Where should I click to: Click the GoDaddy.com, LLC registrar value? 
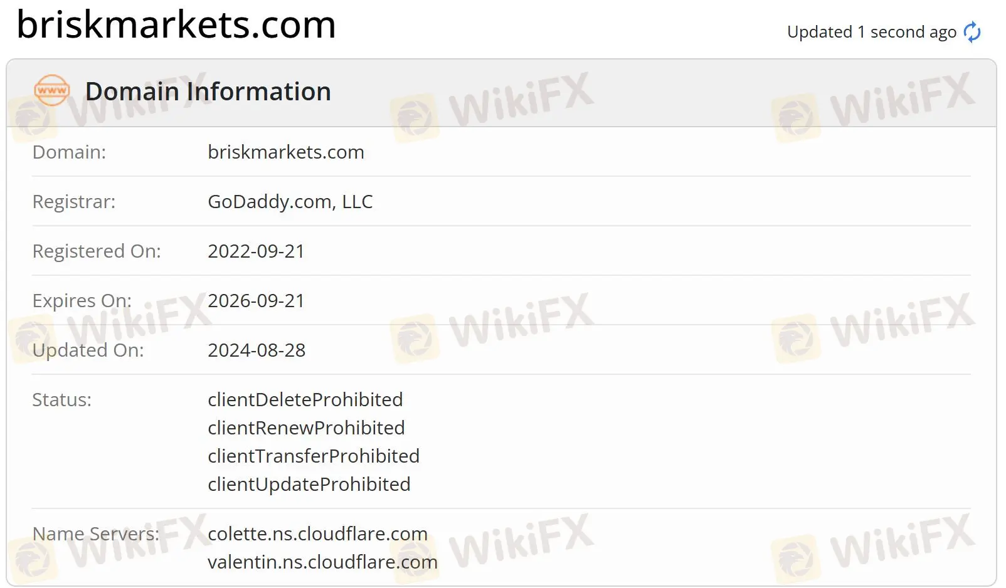(x=290, y=202)
